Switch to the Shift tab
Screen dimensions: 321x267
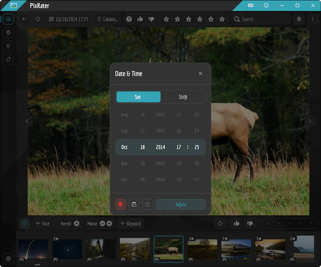click(x=183, y=97)
